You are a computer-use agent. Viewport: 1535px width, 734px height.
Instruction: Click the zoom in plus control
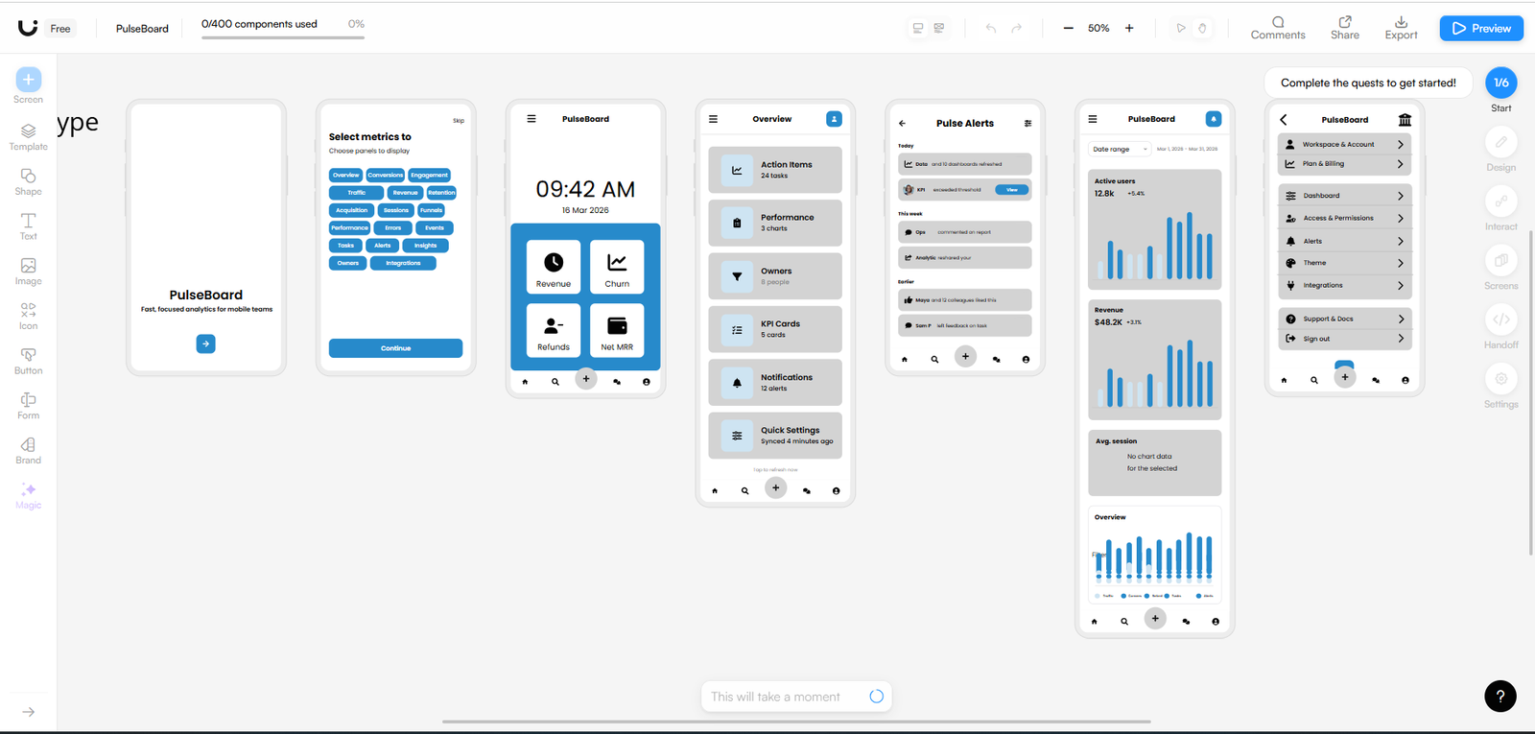tap(1129, 29)
